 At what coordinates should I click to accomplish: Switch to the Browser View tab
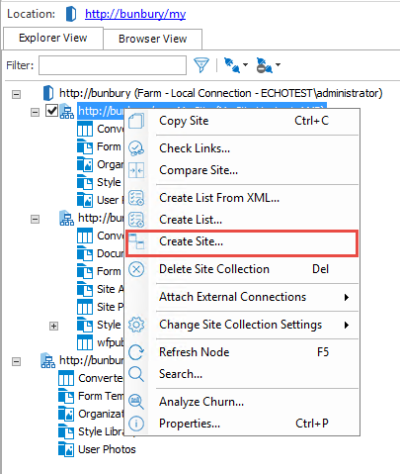[x=153, y=39]
